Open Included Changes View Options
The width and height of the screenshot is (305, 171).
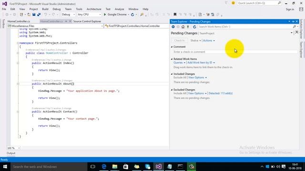[197, 77]
